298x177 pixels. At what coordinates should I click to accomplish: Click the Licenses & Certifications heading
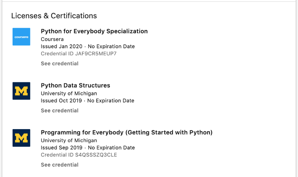tap(54, 16)
